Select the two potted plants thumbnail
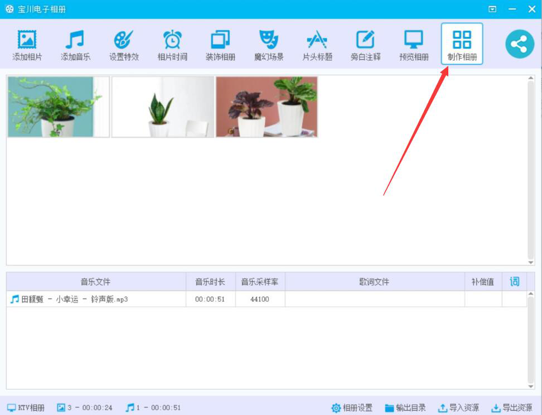This screenshot has height=415, width=542. click(267, 107)
